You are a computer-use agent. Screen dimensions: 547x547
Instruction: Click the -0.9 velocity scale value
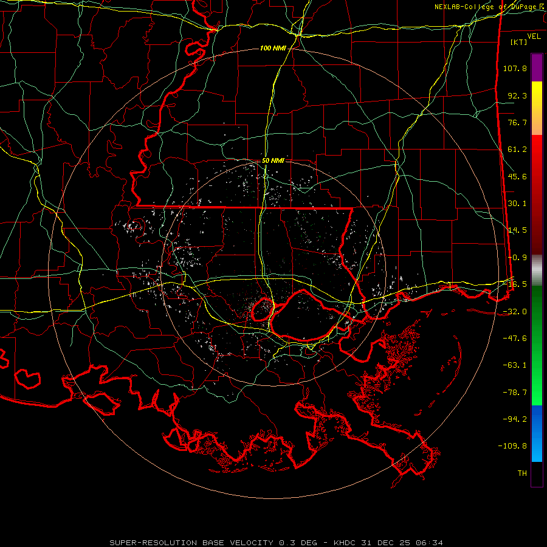coord(517,258)
